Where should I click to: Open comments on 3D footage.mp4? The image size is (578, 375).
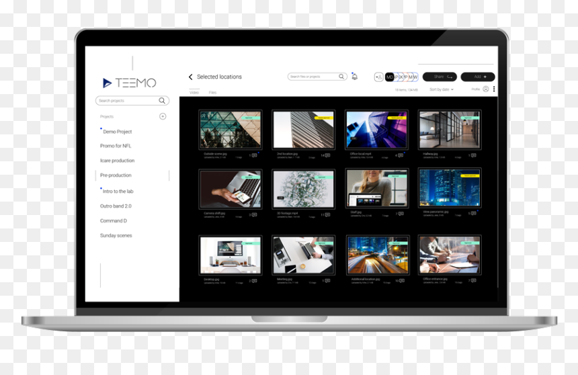327,215
